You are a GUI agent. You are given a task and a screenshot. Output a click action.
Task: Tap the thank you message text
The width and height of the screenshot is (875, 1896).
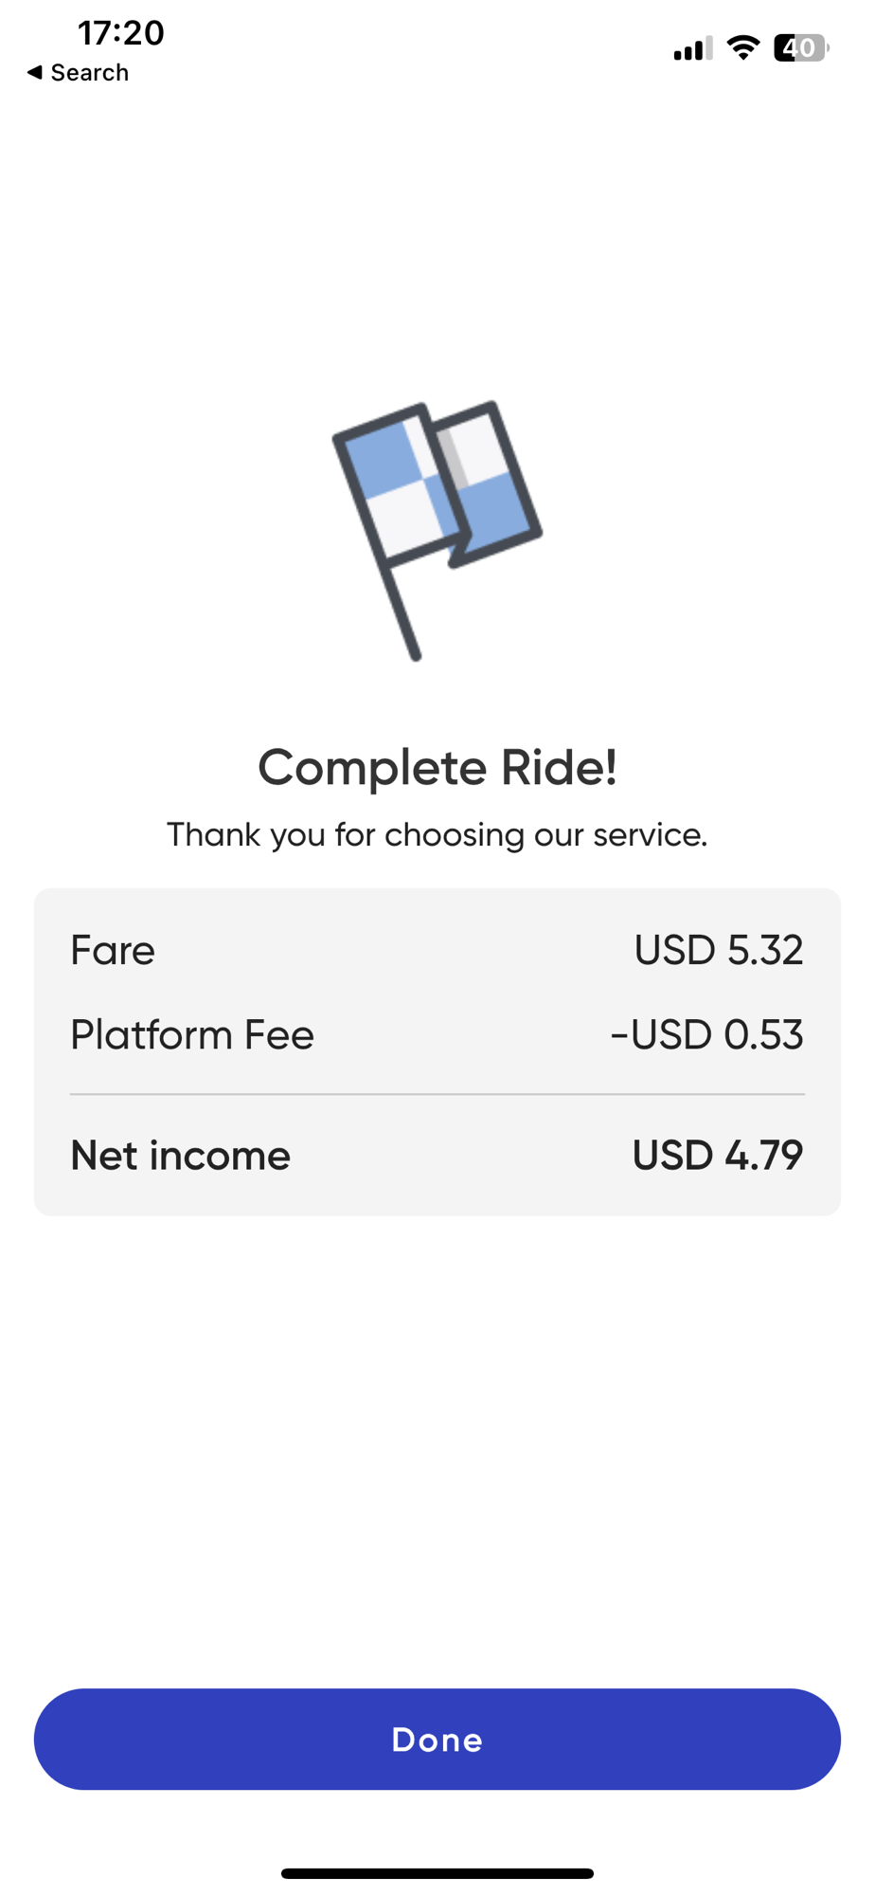(437, 835)
